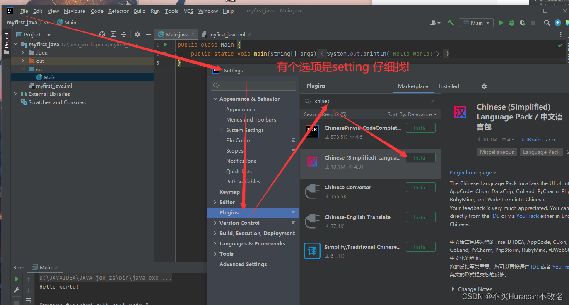Run the Main configuration with the green arrow
The image size is (569, 305).
click(x=501, y=23)
